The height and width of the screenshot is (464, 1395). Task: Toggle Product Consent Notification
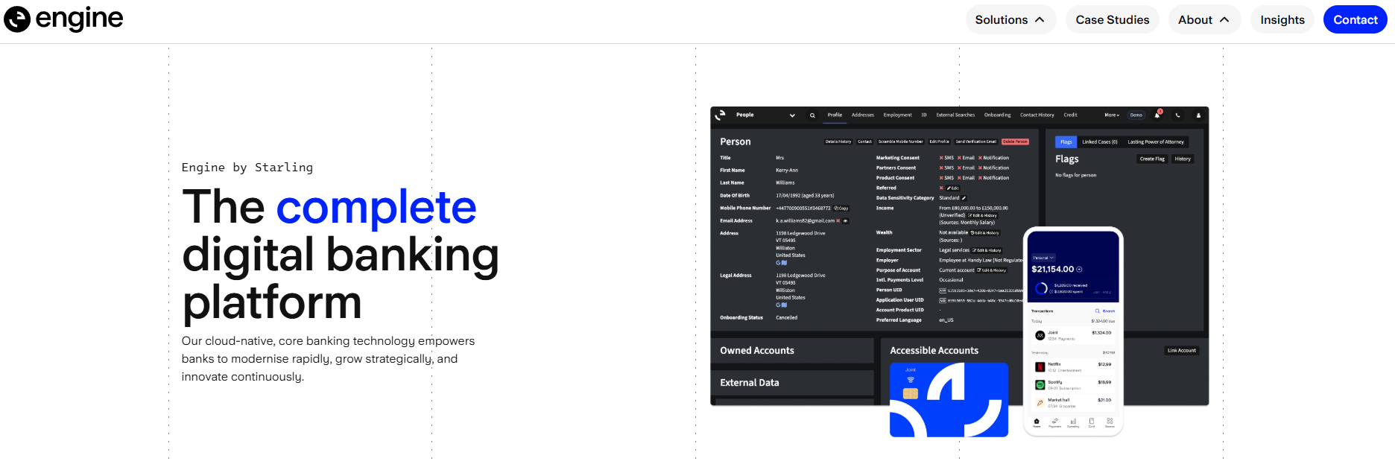tap(993, 178)
